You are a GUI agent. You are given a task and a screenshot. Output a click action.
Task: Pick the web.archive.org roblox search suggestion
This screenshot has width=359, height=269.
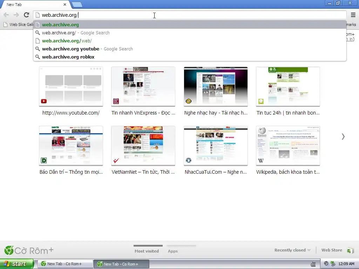coord(190,57)
